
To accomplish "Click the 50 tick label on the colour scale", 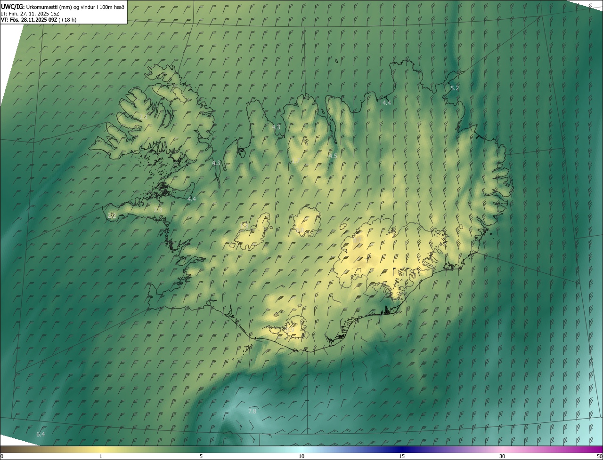I will coord(599,456).
